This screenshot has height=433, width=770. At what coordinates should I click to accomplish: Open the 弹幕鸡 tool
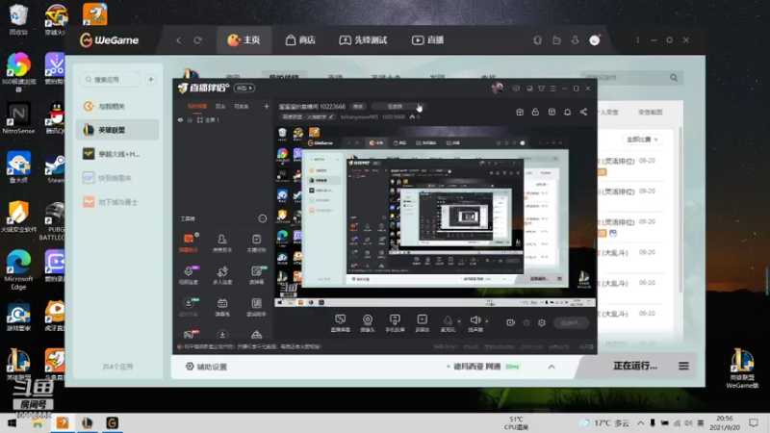[x=222, y=307]
